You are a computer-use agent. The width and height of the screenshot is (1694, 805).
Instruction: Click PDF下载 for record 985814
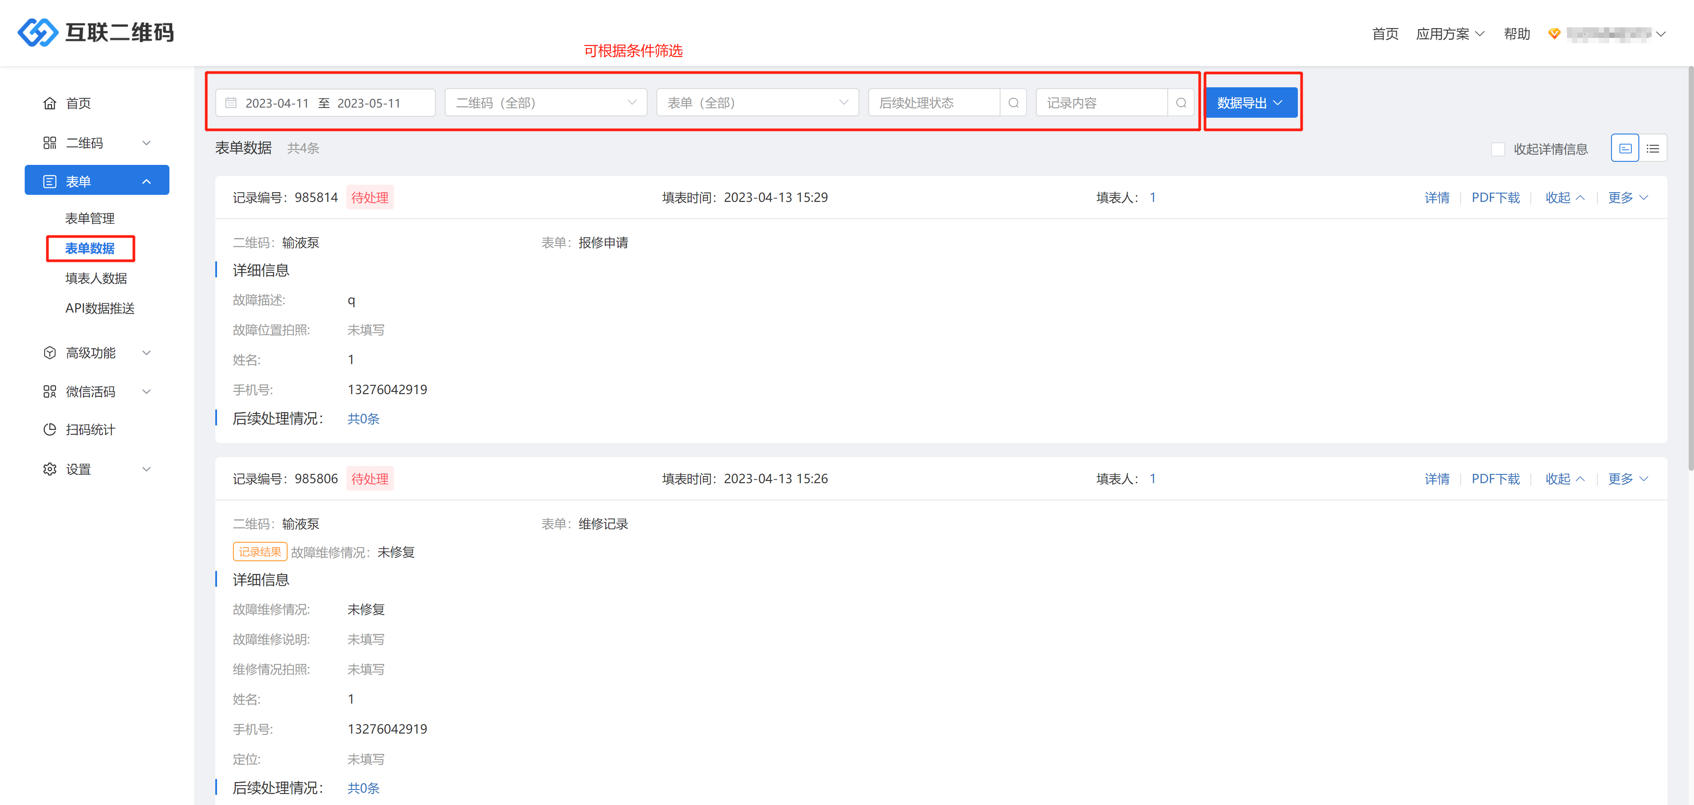point(1495,198)
